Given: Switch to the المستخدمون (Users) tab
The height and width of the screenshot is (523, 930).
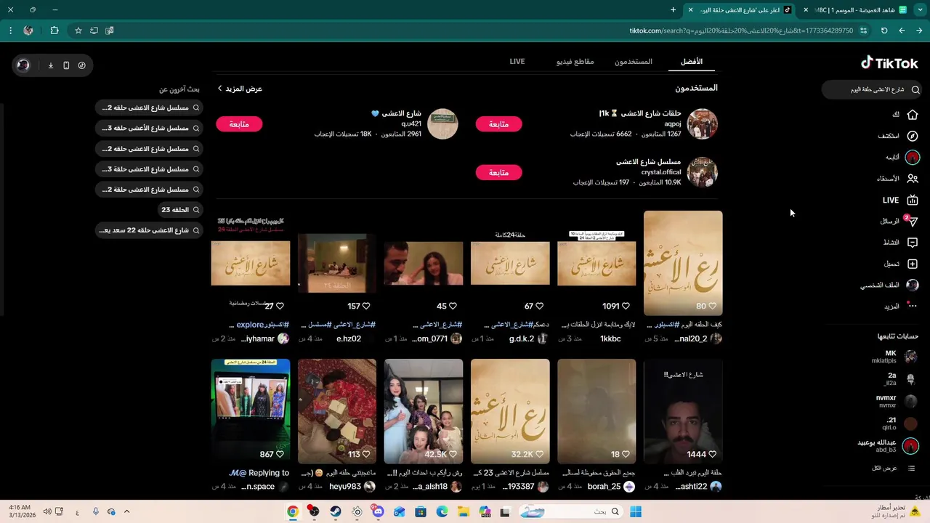Looking at the screenshot, I should (634, 62).
